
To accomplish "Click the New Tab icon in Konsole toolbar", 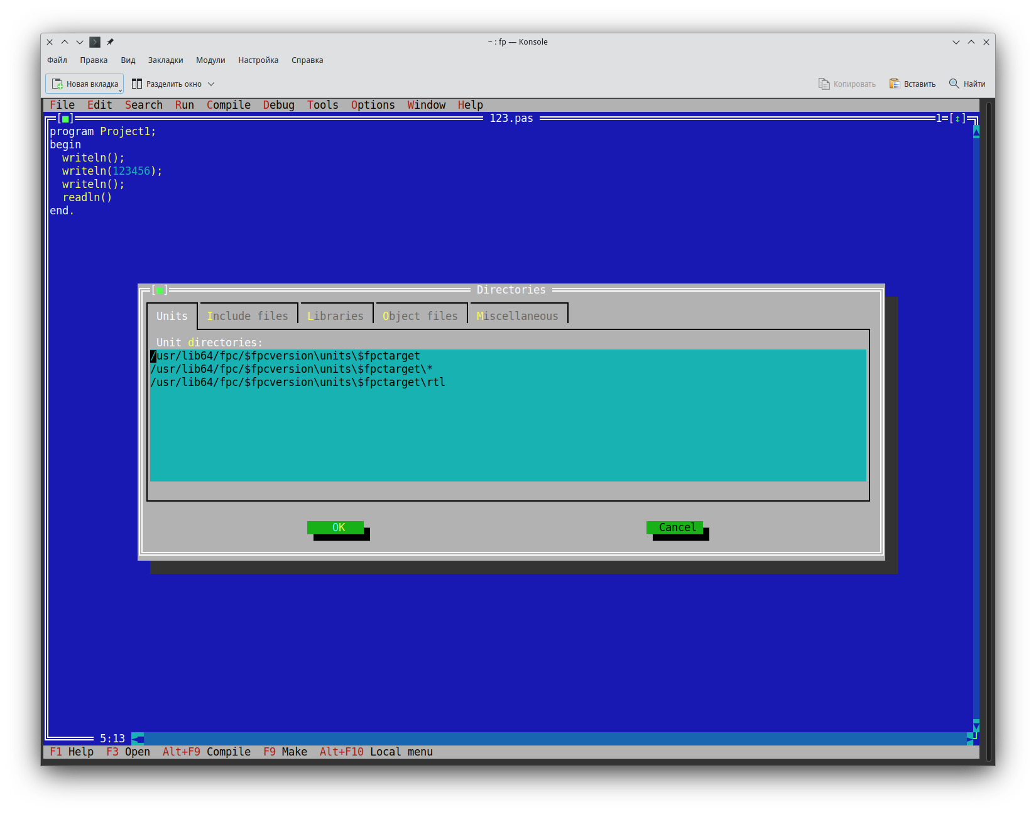I will pyautogui.click(x=57, y=84).
